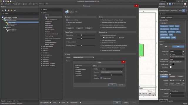Click the Save icon in the title bar

click(x=4, y=1)
